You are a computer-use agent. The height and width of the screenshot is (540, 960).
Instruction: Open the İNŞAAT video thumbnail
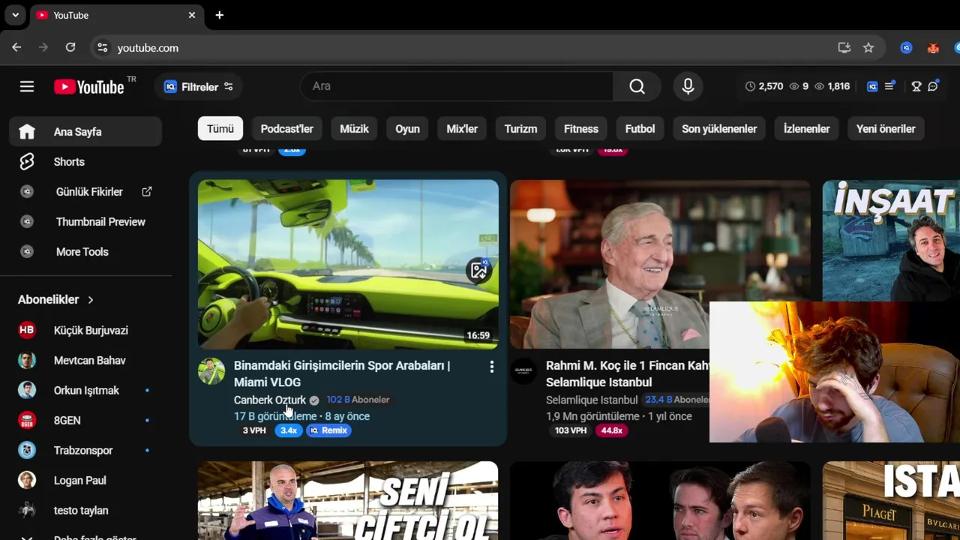click(891, 240)
